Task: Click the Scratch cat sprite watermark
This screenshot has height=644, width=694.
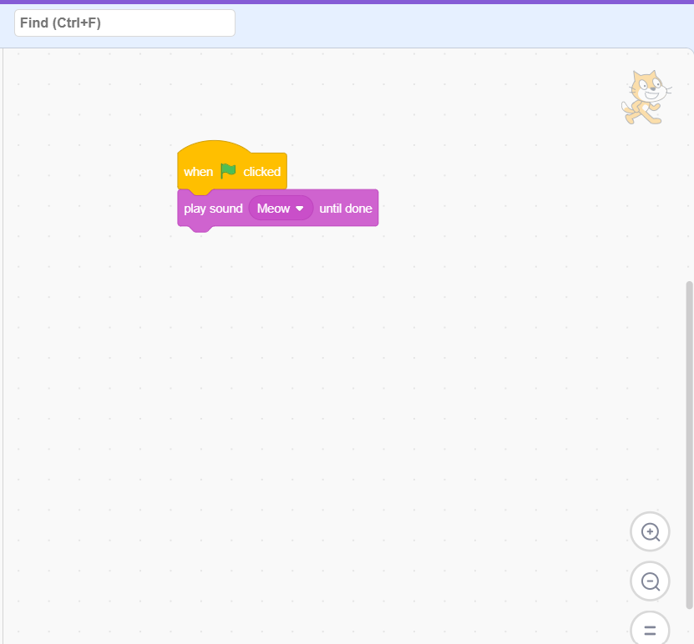Action: point(644,98)
